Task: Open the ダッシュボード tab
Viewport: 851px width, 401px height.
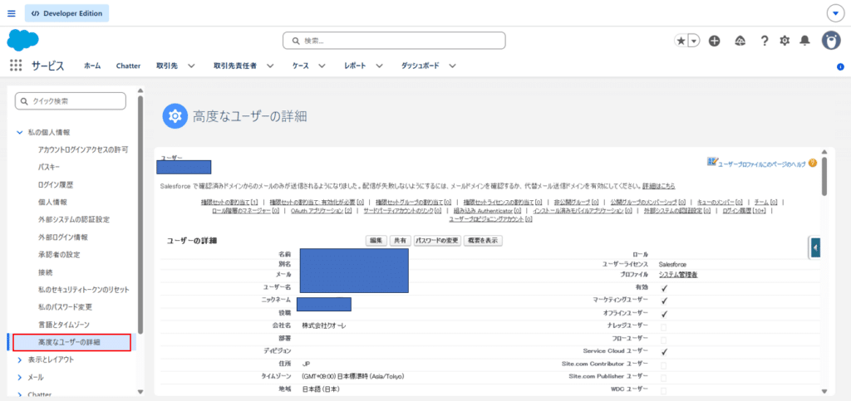Action: point(420,66)
